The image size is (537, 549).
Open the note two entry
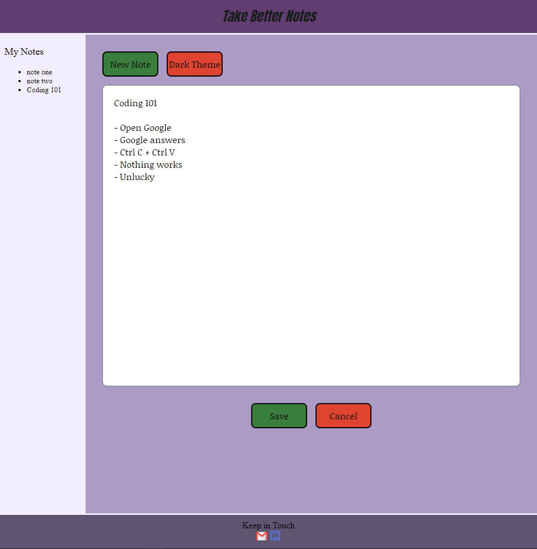tap(39, 81)
